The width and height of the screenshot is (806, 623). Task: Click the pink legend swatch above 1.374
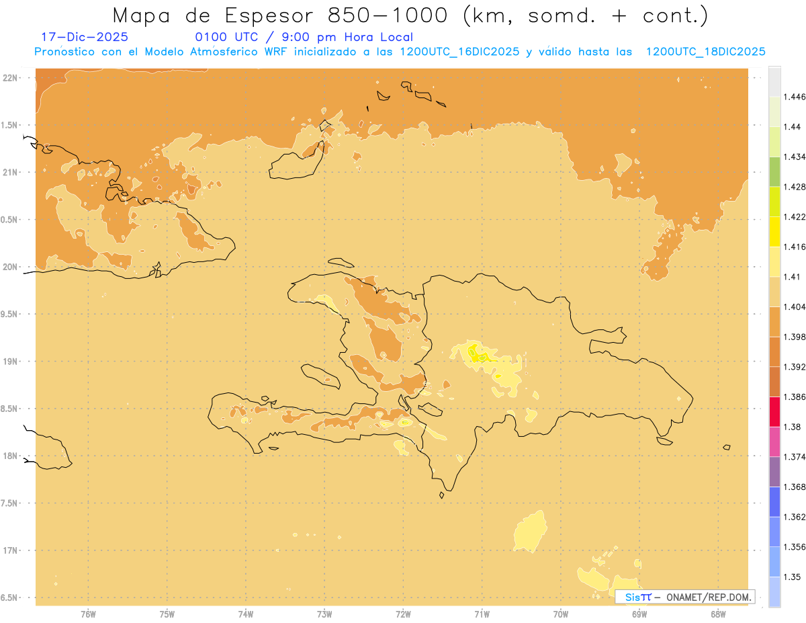[774, 442]
